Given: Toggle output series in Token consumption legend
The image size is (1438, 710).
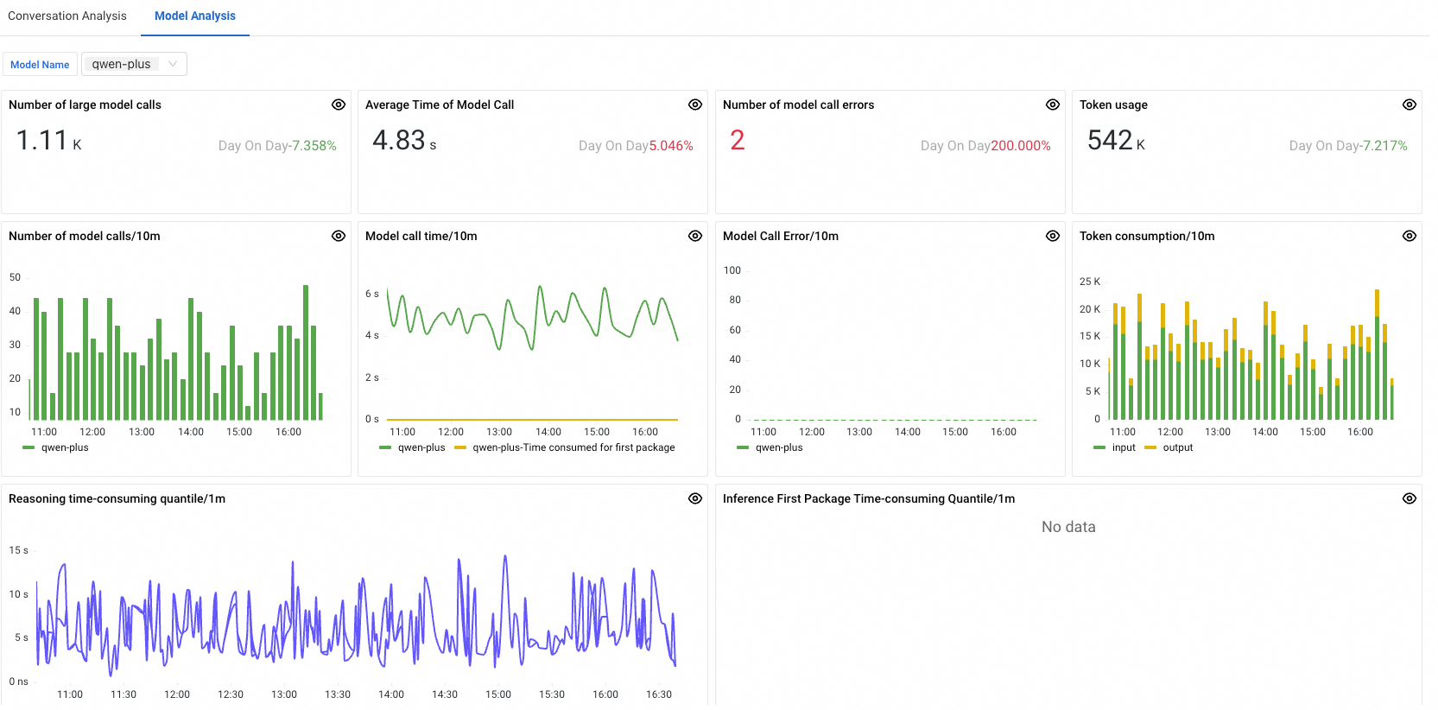Looking at the screenshot, I should tap(1177, 447).
